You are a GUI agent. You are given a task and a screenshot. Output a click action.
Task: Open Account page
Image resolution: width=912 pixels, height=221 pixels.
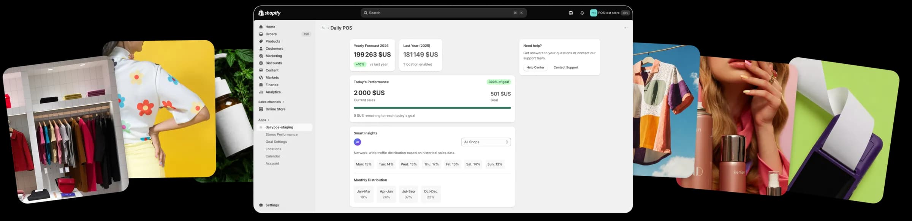(x=272, y=163)
